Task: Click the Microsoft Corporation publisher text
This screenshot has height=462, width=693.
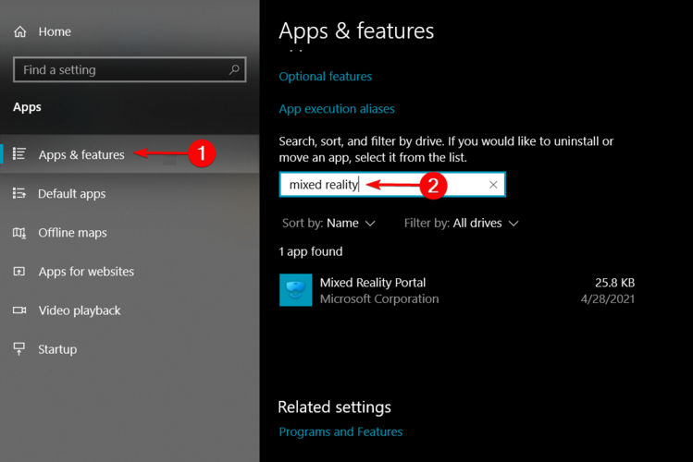Action: (x=379, y=298)
